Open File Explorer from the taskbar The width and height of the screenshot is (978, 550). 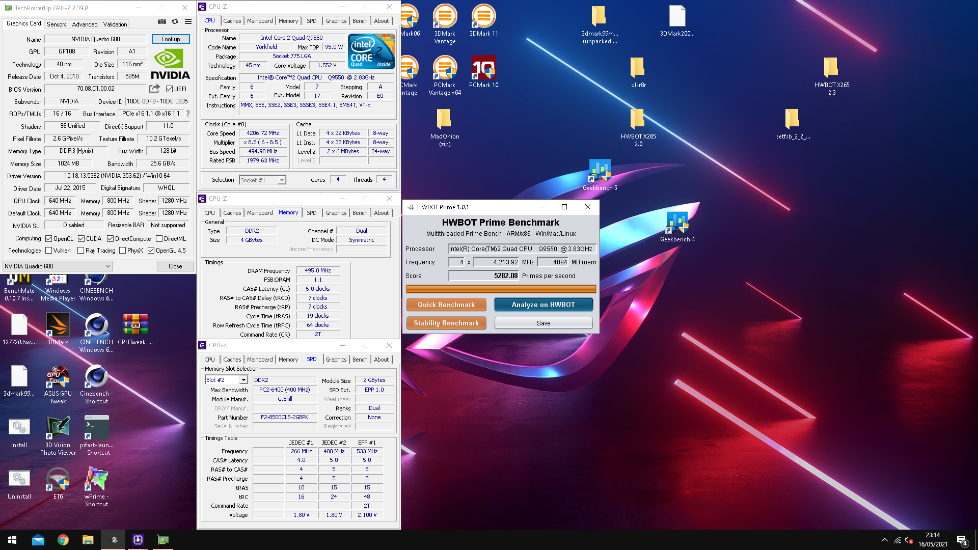click(x=88, y=540)
